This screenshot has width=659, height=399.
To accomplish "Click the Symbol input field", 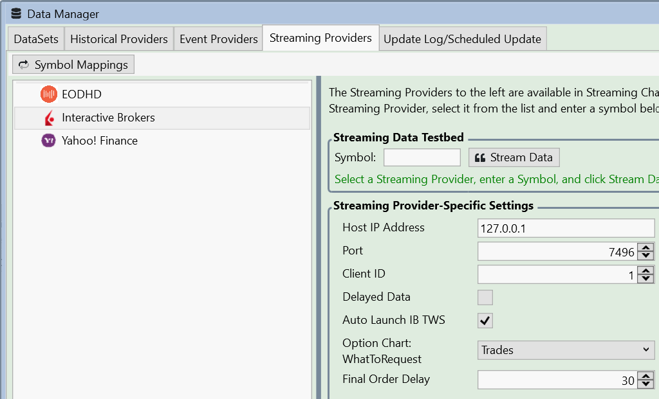I will (422, 157).
